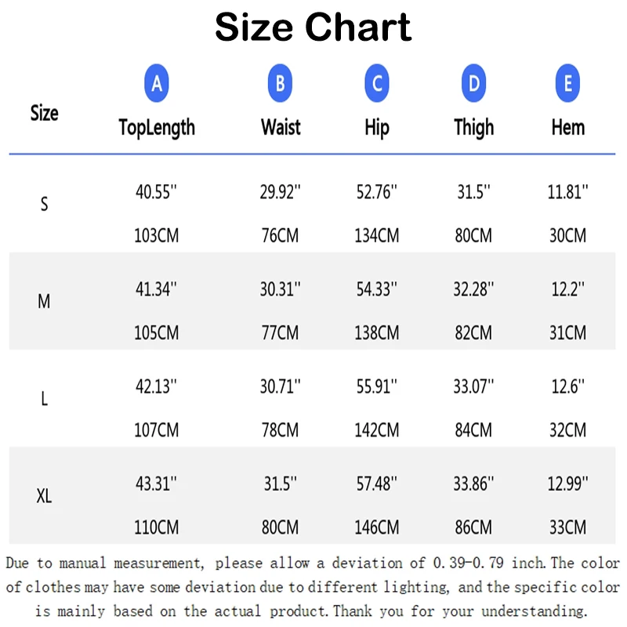Click the 54.33" Hip value
This screenshot has width=627, height=627.
click(377, 289)
